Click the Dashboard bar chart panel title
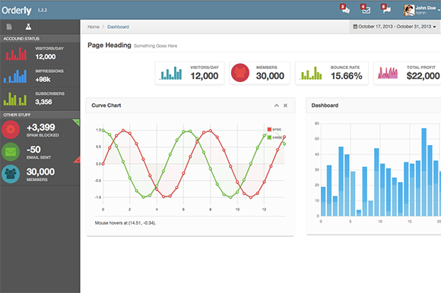This screenshot has width=441, height=293. click(325, 106)
